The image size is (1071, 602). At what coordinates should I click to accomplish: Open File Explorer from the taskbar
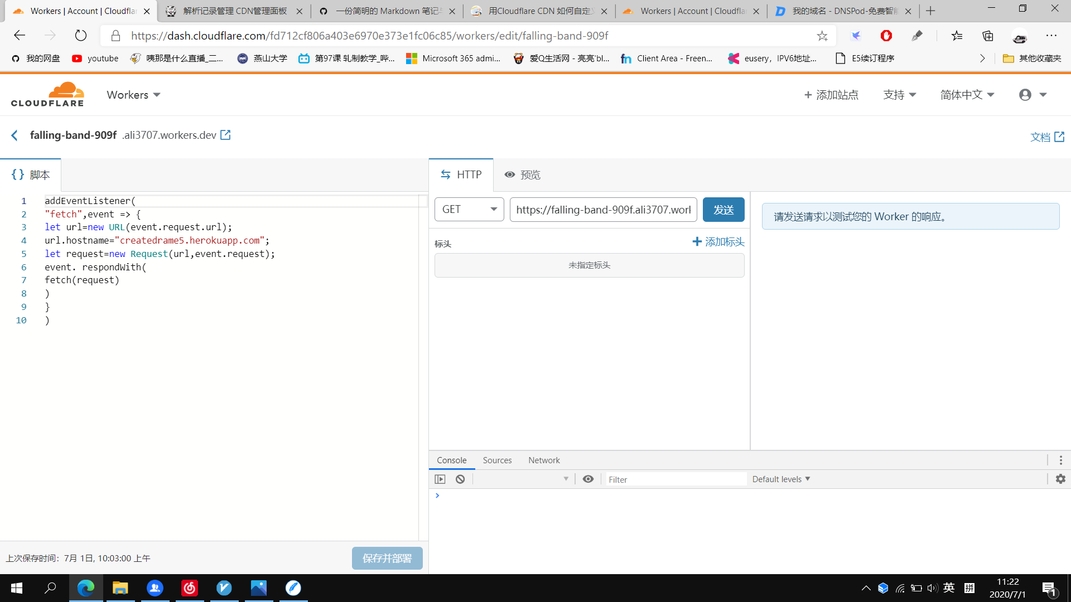(120, 588)
